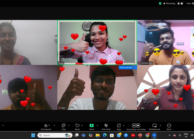Open Microsoft Store from the taskbar
The image size is (194, 139).
pos(112,135)
